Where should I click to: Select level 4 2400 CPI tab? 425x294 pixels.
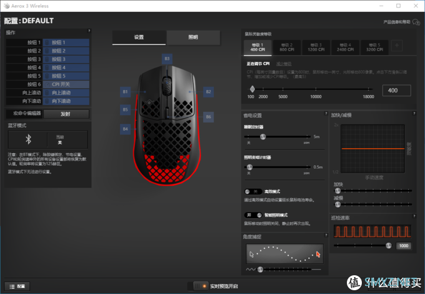(x=346, y=48)
